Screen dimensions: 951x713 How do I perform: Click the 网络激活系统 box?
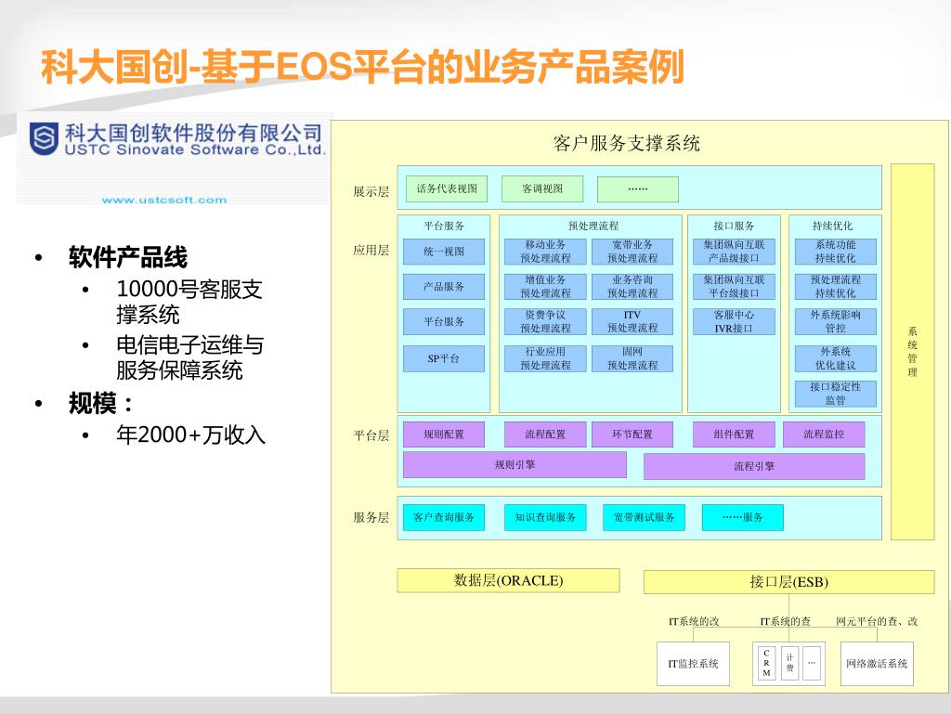pyautogui.click(x=877, y=664)
